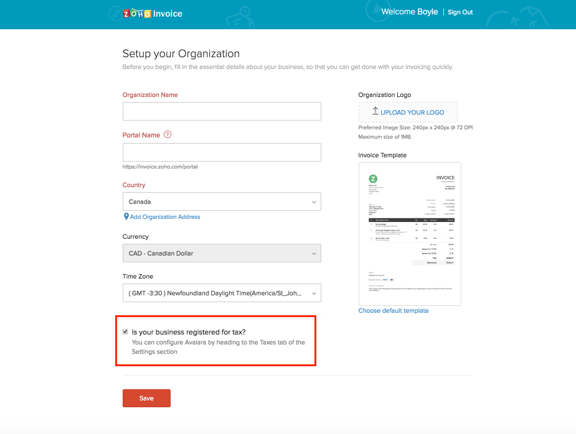This screenshot has width=576, height=434.
Task: Click Welcome Boyle in the header
Action: point(409,11)
